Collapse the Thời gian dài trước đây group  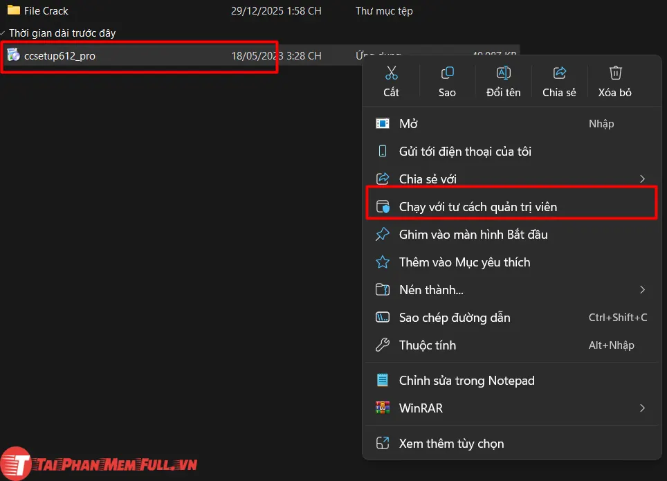[6, 33]
